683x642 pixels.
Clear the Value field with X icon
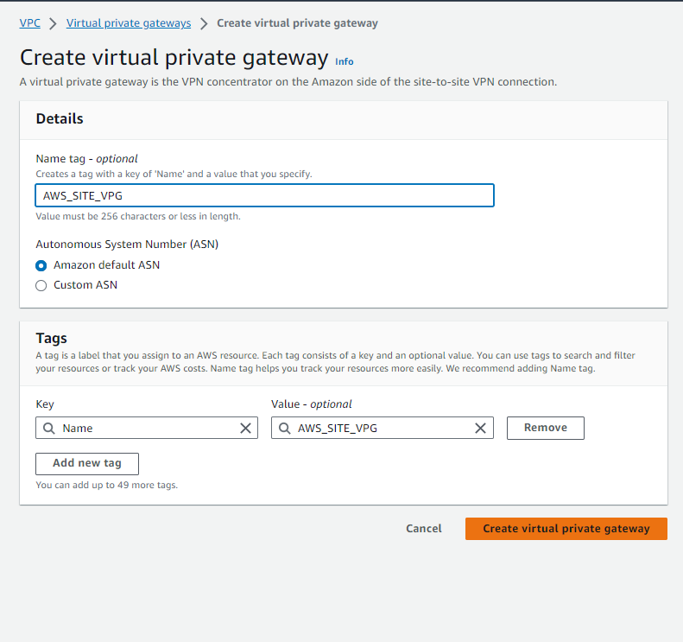coord(480,429)
